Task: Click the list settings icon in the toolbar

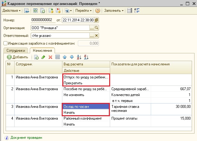Action: 130,11
